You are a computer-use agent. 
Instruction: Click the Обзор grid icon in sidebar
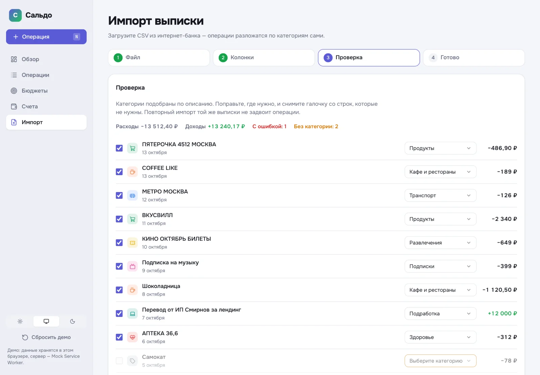click(14, 59)
